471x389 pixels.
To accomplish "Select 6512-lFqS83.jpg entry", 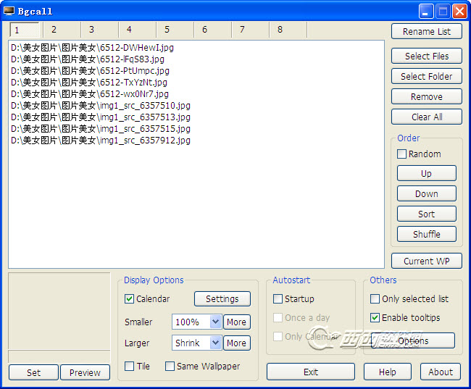I will (88, 59).
